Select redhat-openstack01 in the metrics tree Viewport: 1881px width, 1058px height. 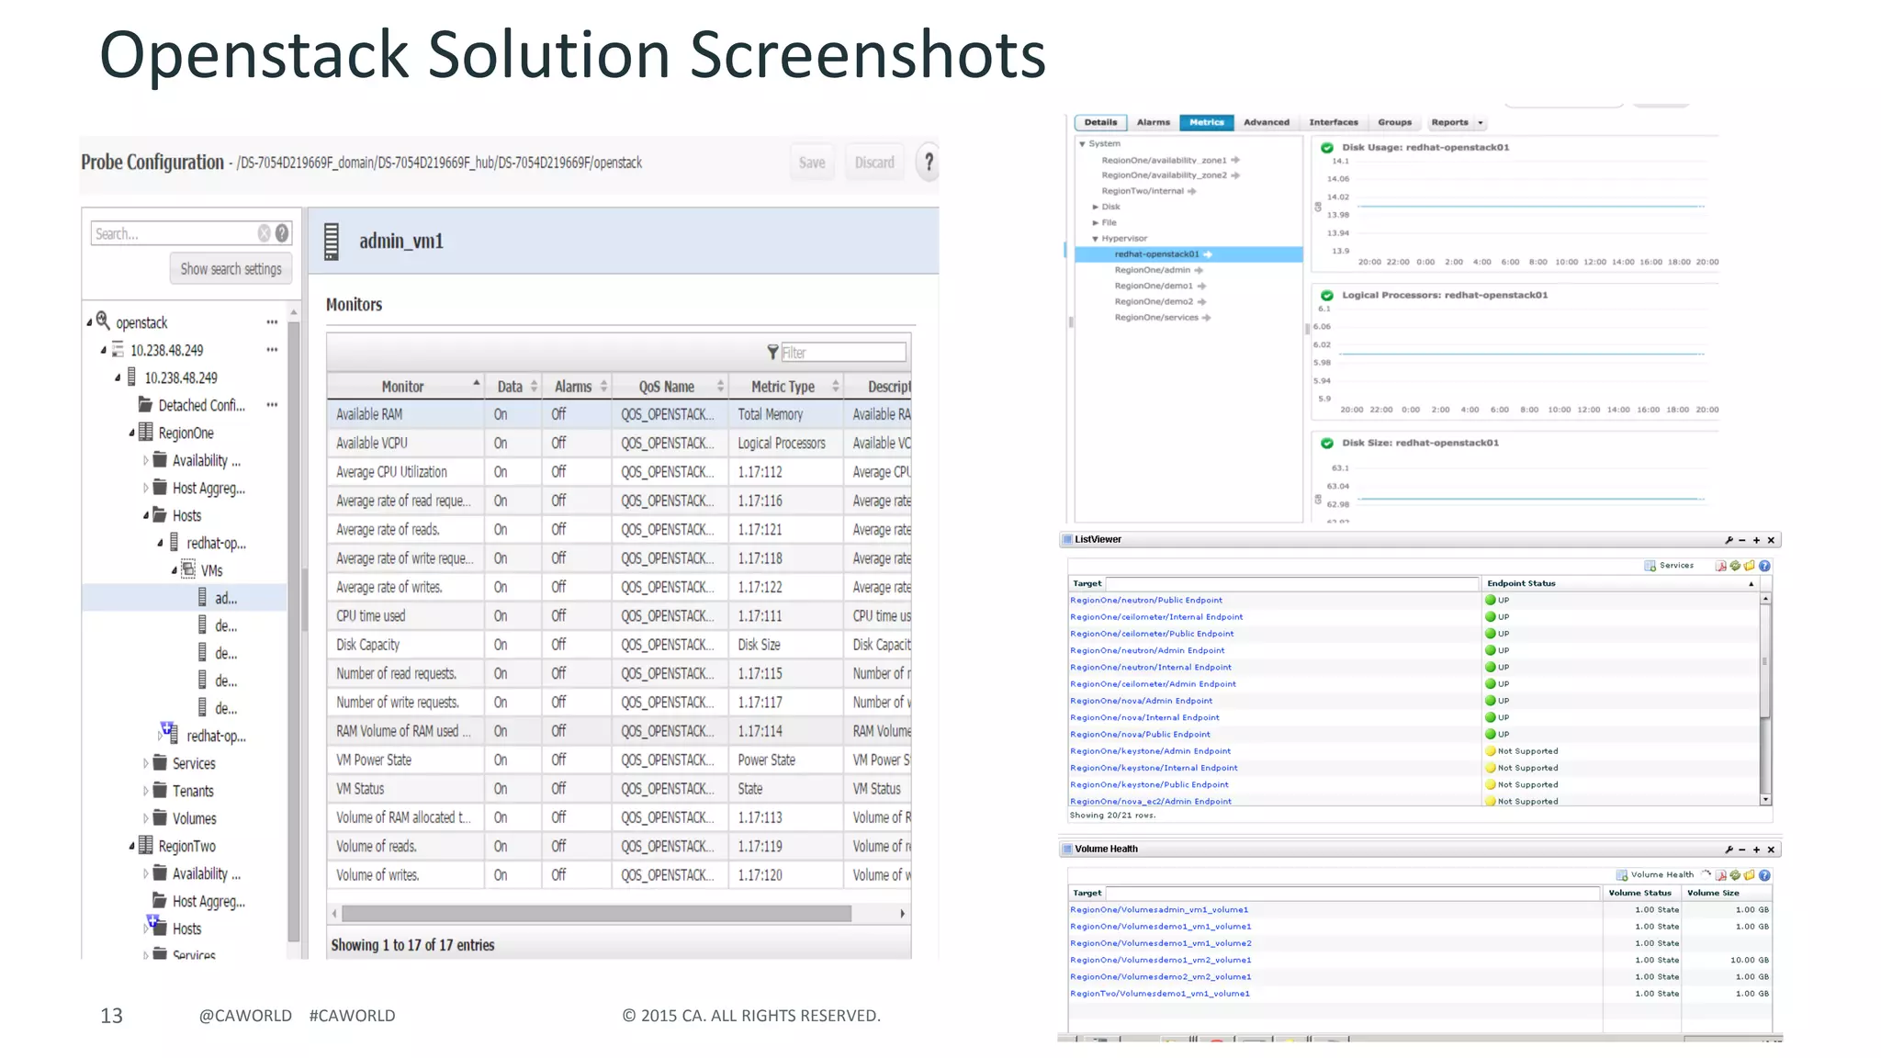[1188, 254]
